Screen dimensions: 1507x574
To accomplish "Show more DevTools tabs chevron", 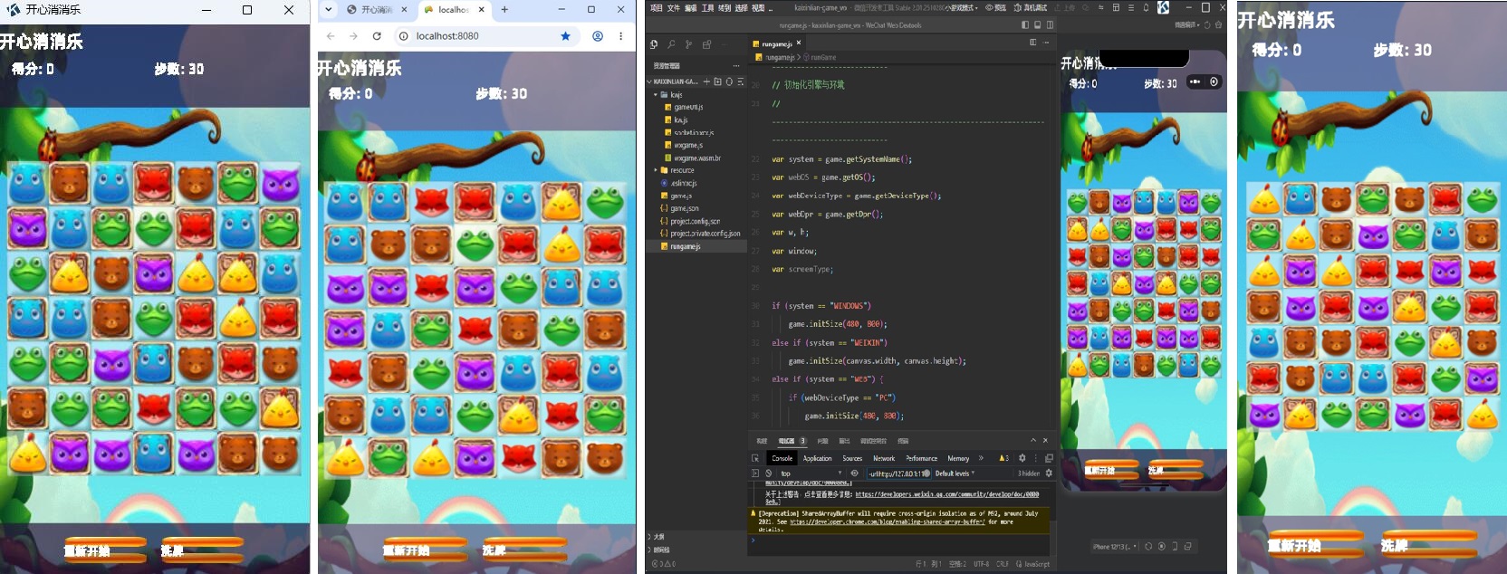I will coord(981,458).
